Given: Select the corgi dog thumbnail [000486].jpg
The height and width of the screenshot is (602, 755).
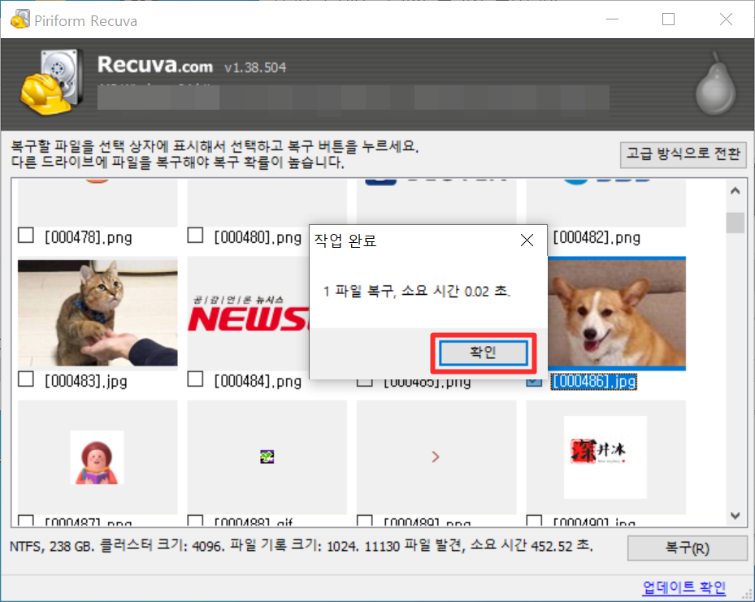Looking at the screenshot, I should click(x=617, y=314).
